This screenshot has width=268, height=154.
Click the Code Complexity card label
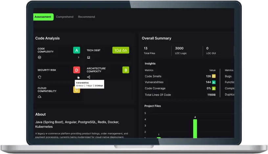pos(45,50)
